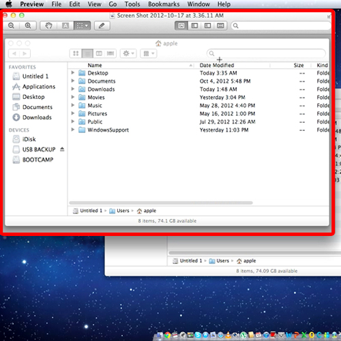Select the Move (hand) tool in Preview
341x341 pixels.
click(x=48, y=26)
